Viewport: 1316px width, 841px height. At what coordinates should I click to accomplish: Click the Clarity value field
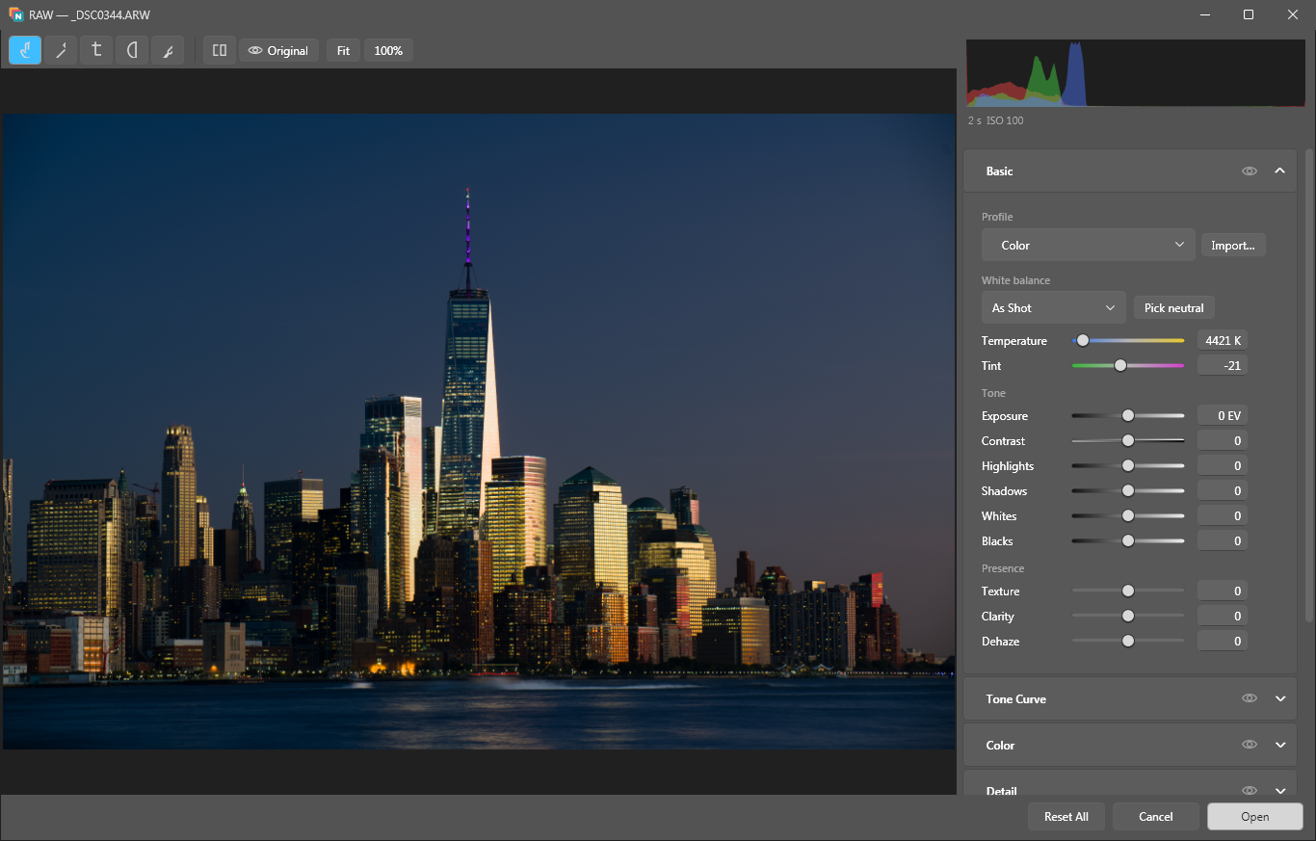click(1223, 616)
